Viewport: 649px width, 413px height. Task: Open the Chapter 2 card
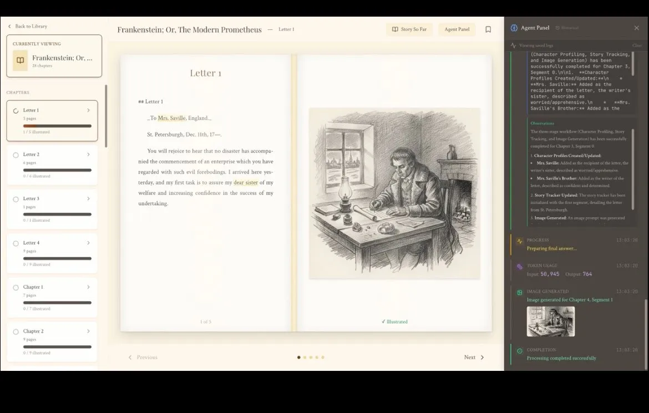(52, 342)
